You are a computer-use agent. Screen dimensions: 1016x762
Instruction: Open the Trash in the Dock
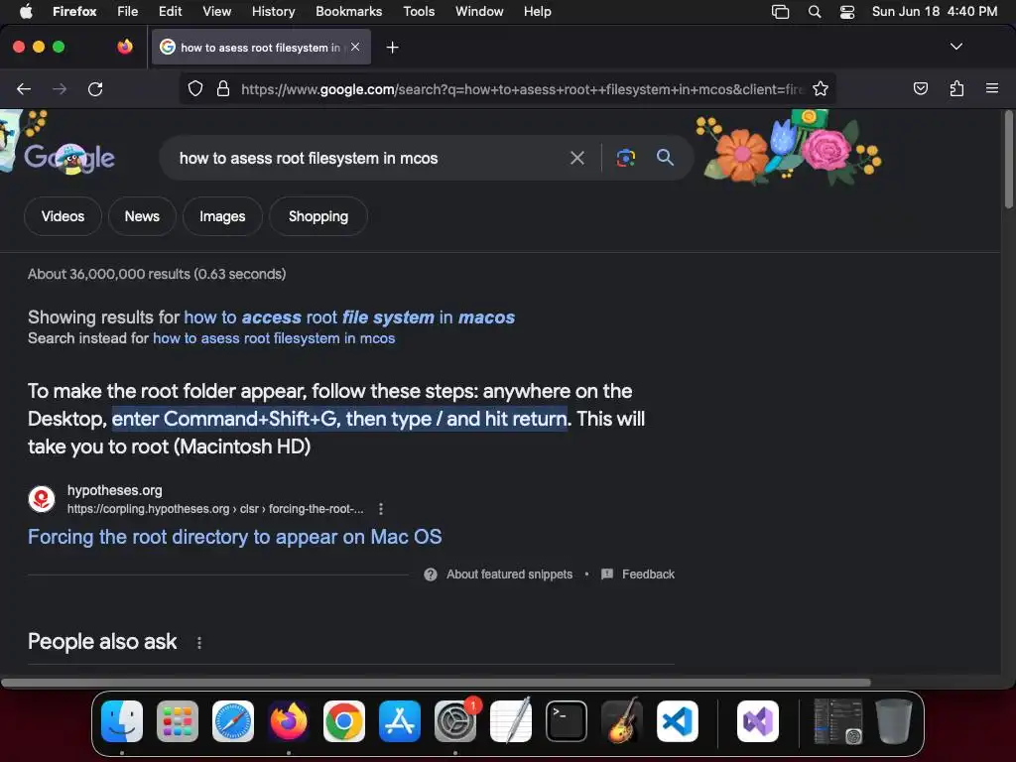coord(894,720)
